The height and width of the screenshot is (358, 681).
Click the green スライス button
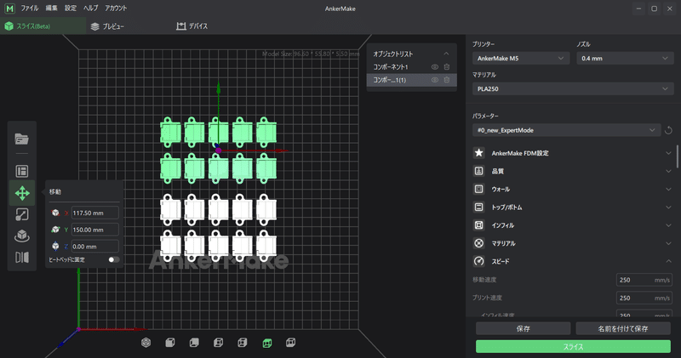coord(573,347)
